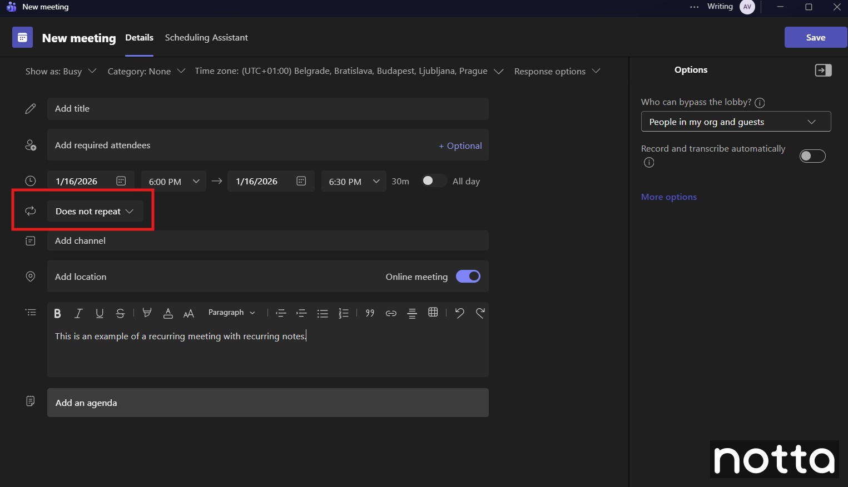Insert a quote block
The height and width of the screenshot is (487, 848).
(x=370, y=313)
